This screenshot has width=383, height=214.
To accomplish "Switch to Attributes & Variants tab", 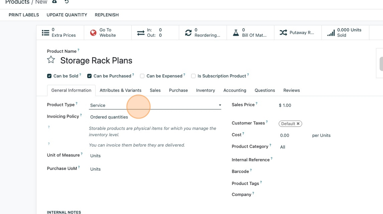I will [x=120, y=90].
